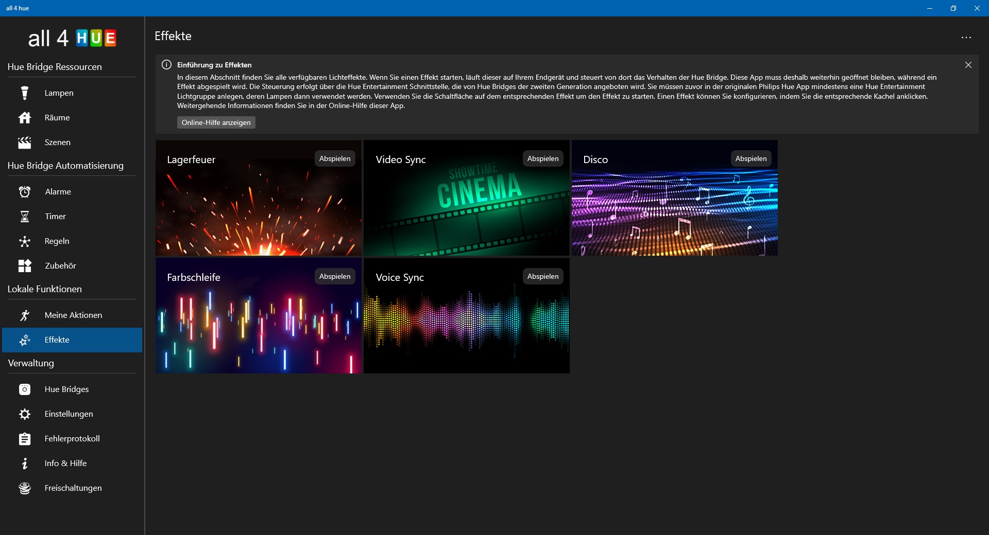The height and width of the screenshot is (535, 989).
Task: Click the Alarme clock icon
Action: [24, 192]
